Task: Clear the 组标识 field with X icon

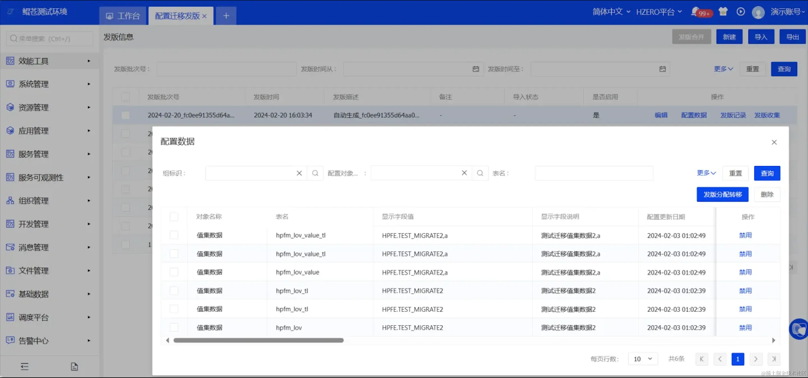Action: (299, 173)
